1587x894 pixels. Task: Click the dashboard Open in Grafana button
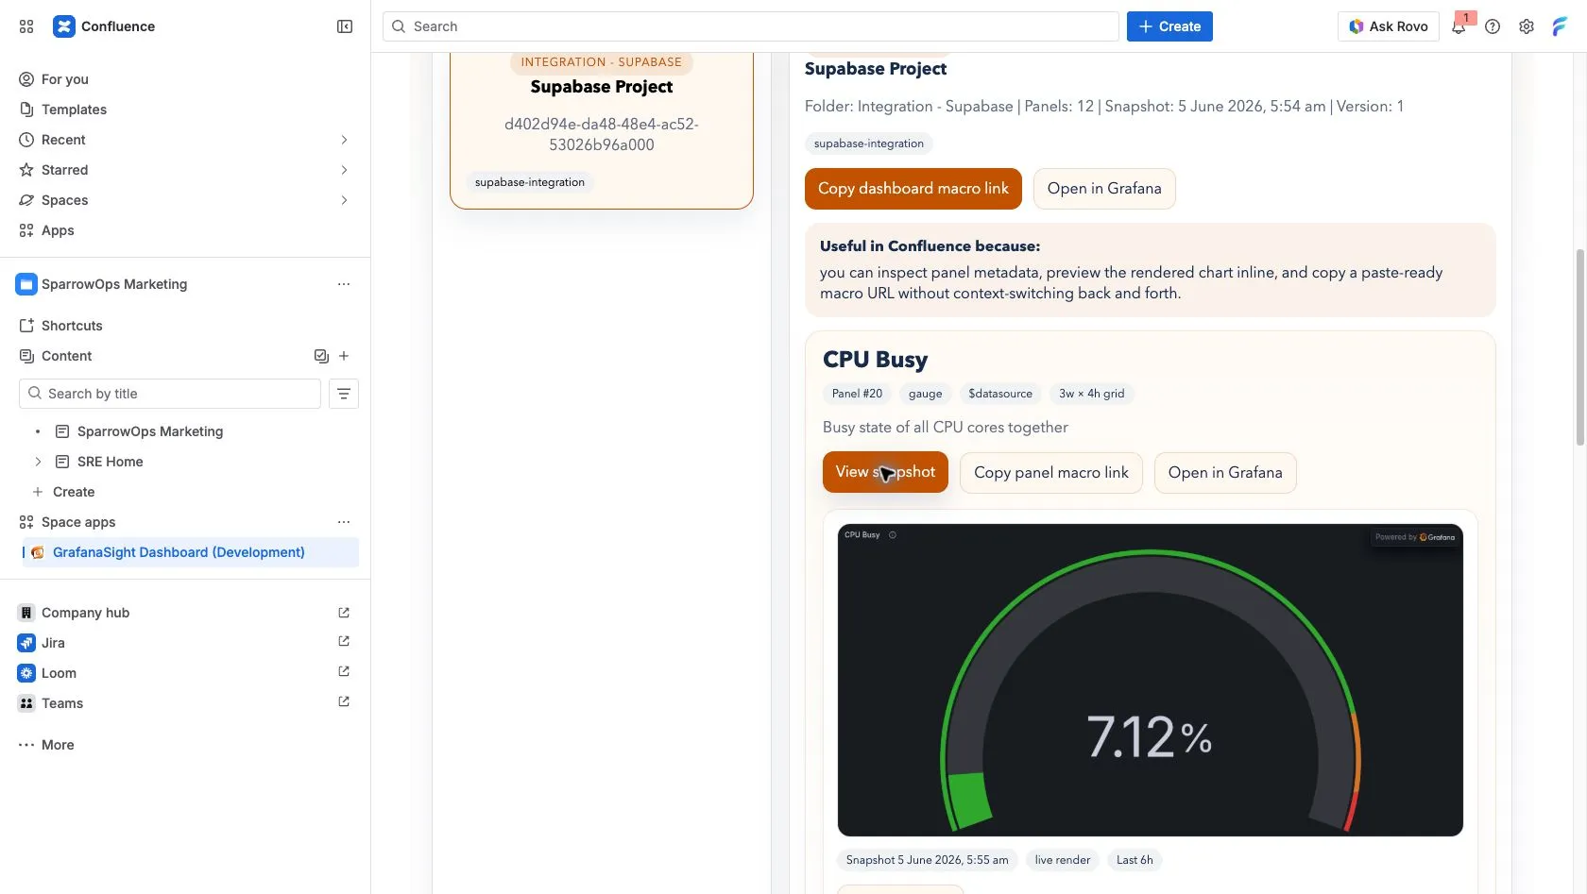[x=1104, y=189]
